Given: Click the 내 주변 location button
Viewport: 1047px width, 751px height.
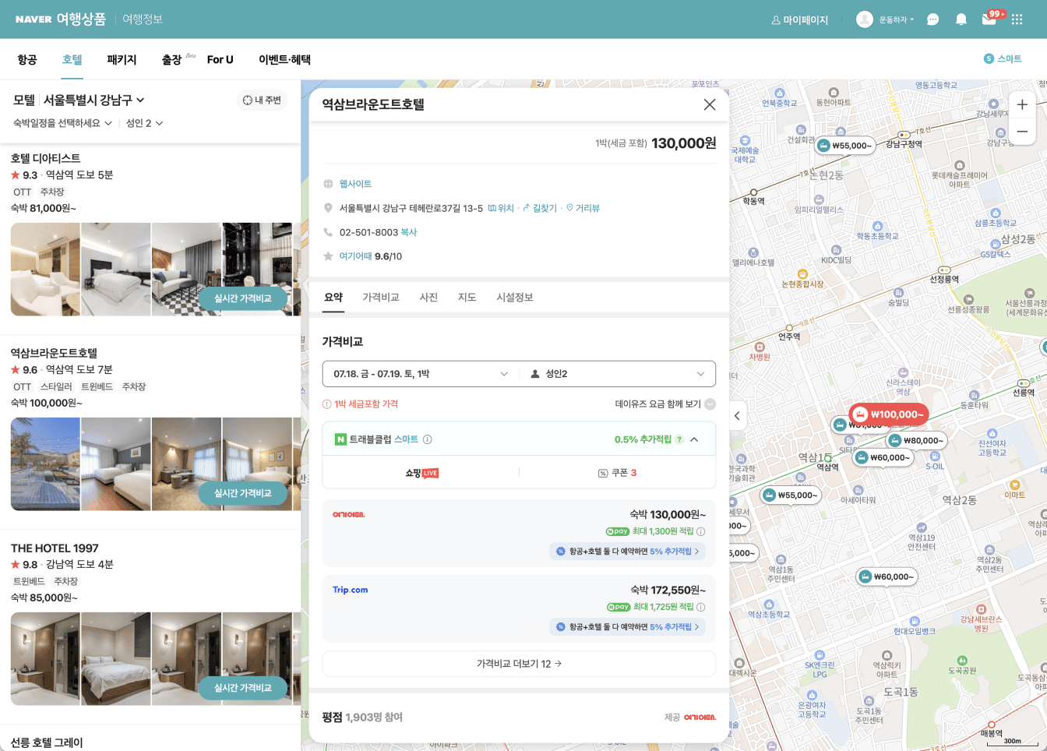Looking at the screenshot, I should click(x=262, y=100).
